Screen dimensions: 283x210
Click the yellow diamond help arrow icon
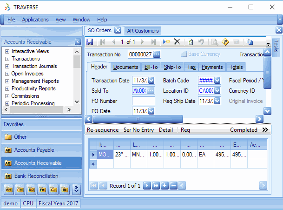[225, 42]
